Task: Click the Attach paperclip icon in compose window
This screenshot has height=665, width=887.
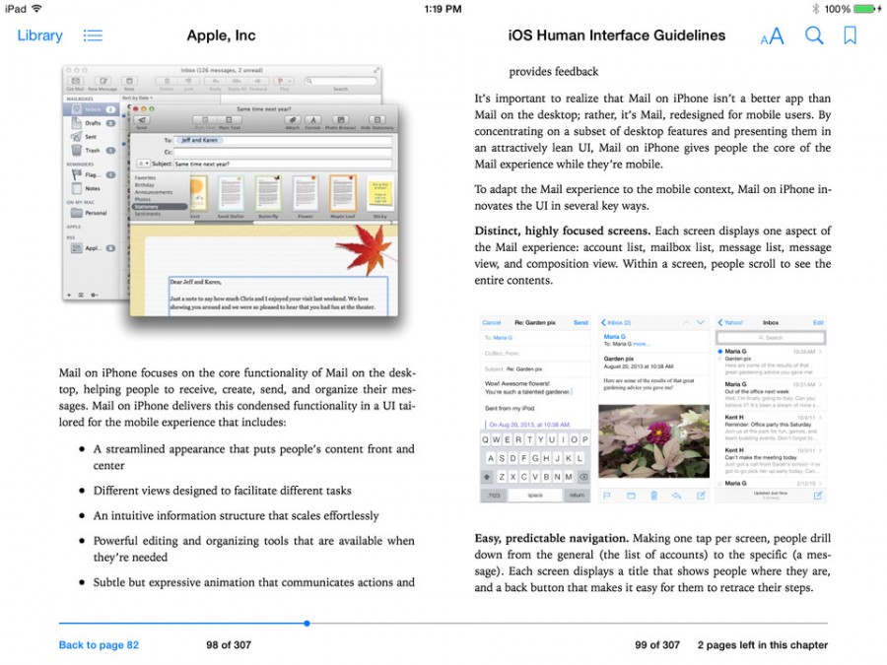Action: pos(293,120)
